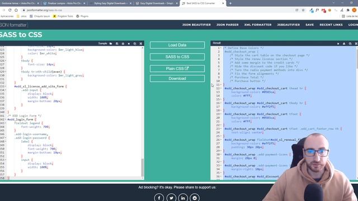This screenshot has height=201, width=358.
Task: Click the Load Data button
Action: [x=177, y=45]
